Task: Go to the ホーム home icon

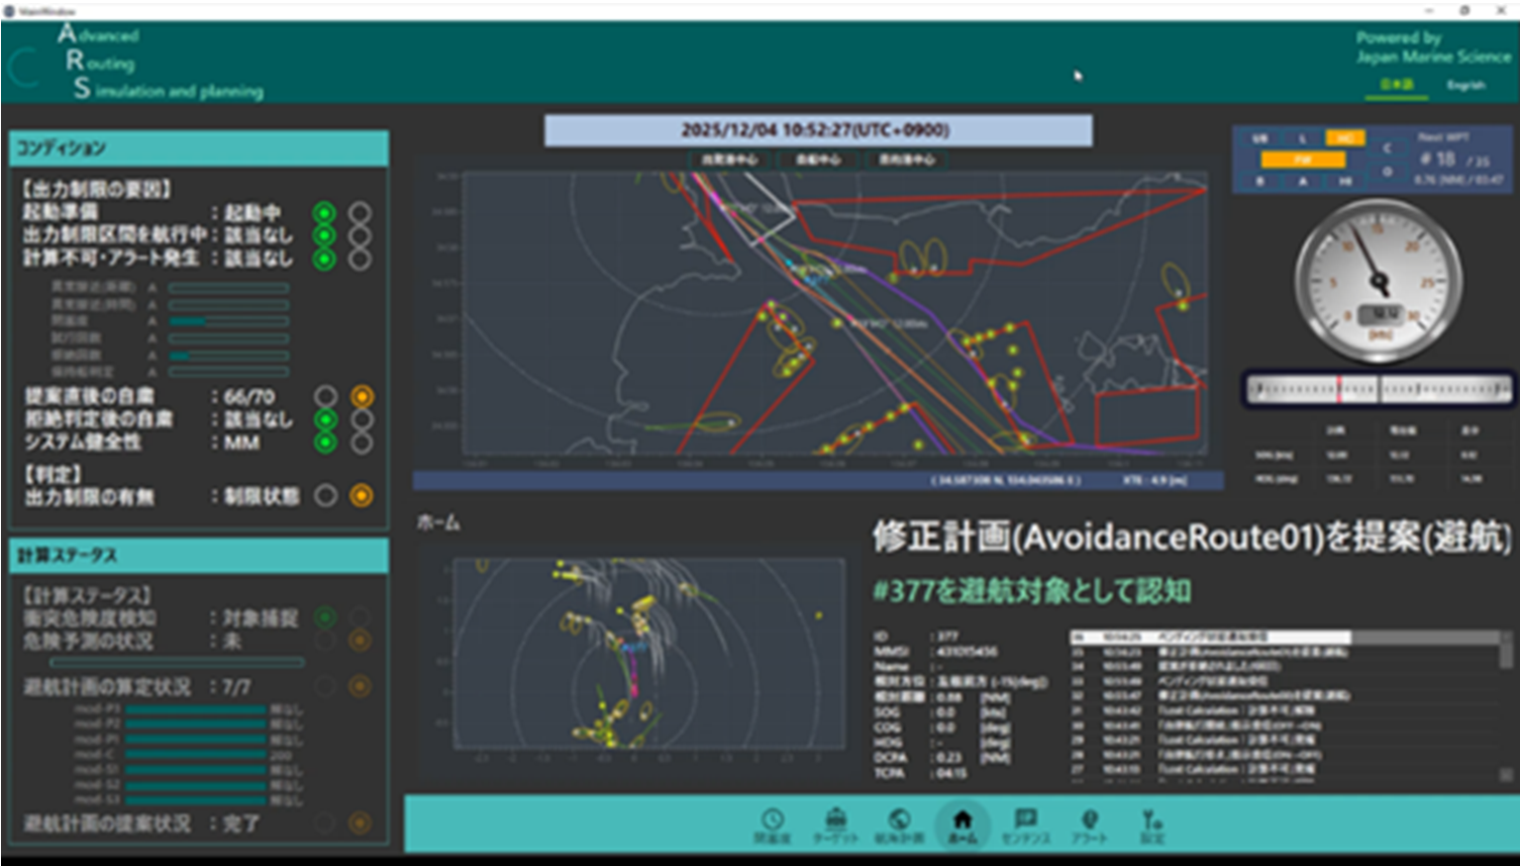Action: [962, 824]
